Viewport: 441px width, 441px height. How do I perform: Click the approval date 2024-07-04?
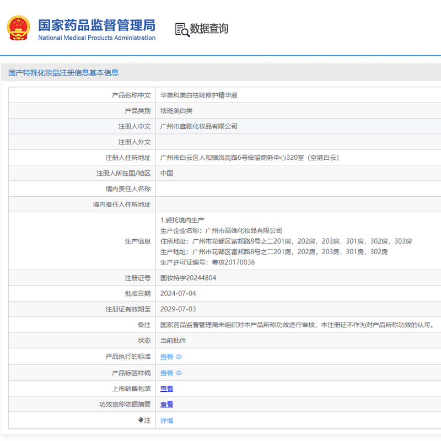pyautogui.click(x=178, y=294)
